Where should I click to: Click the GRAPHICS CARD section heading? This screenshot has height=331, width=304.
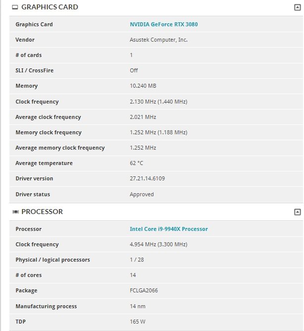(50, 7)
